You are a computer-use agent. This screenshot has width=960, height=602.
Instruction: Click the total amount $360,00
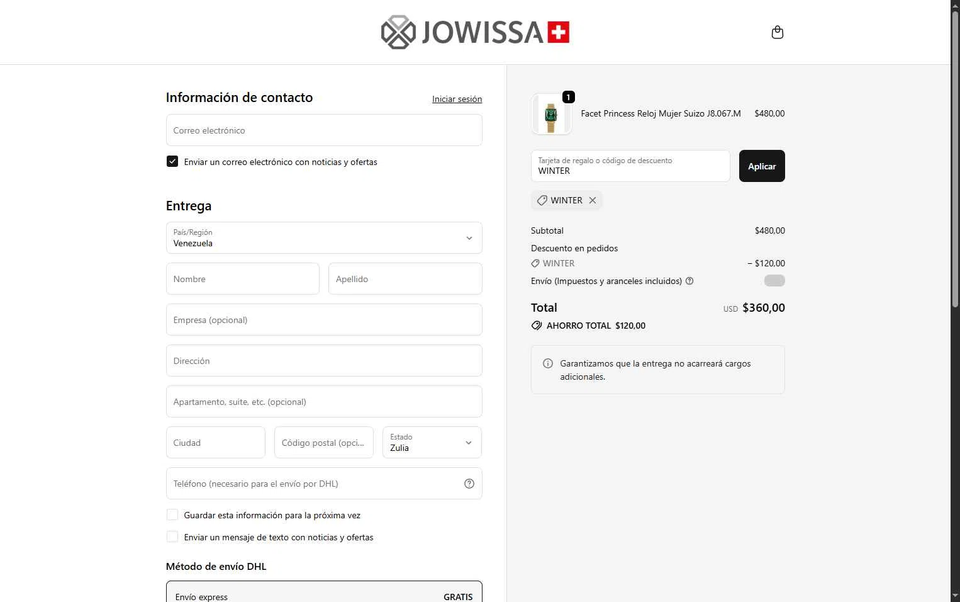(764, 308)
